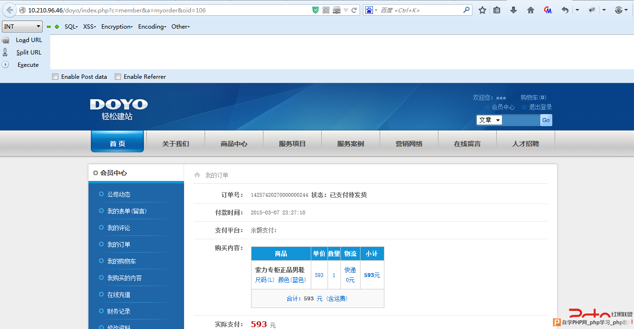Click the fly extension icon
The width and height of the screenshot is (634, 329).
coord(592,10)
